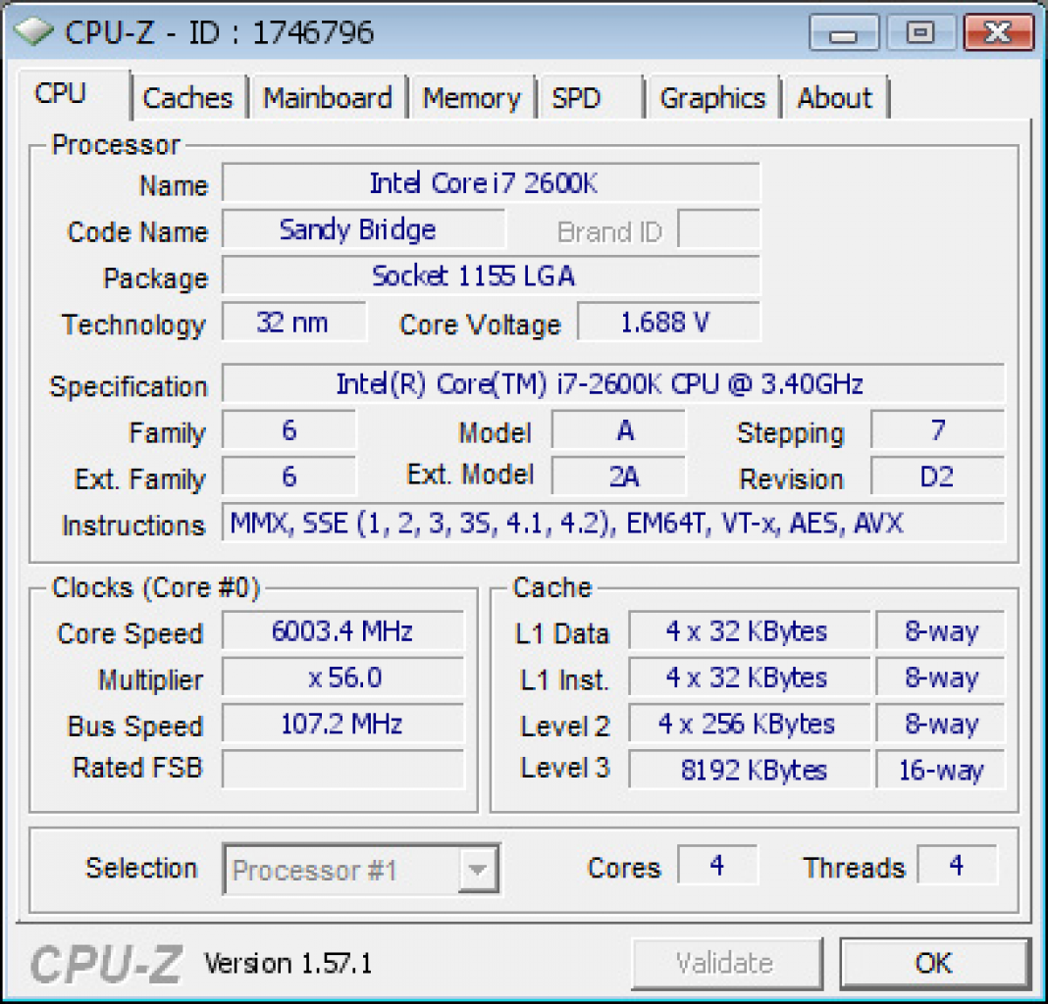Show the About tab

coord(835,98)
